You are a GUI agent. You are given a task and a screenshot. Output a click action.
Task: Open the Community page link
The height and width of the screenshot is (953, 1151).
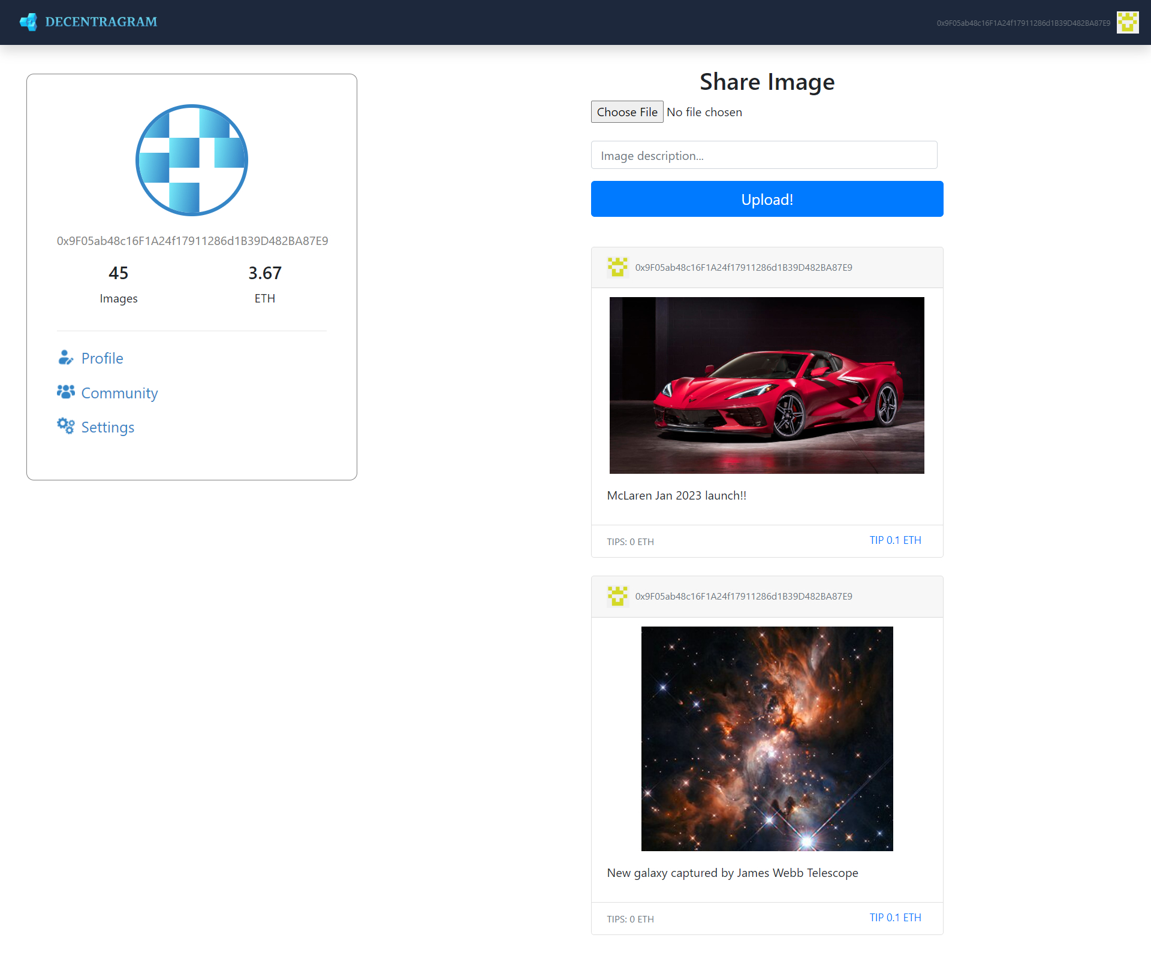119,393
